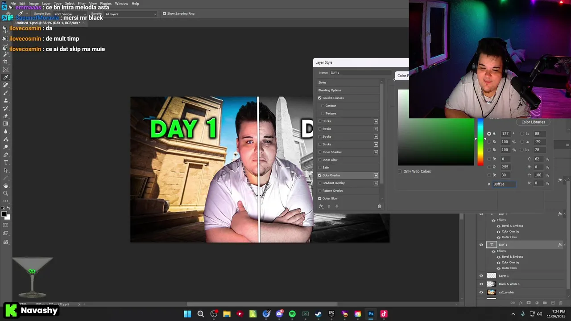Select the Clone Stamp tool
571x321 pixels.
[x=6, y=101]
